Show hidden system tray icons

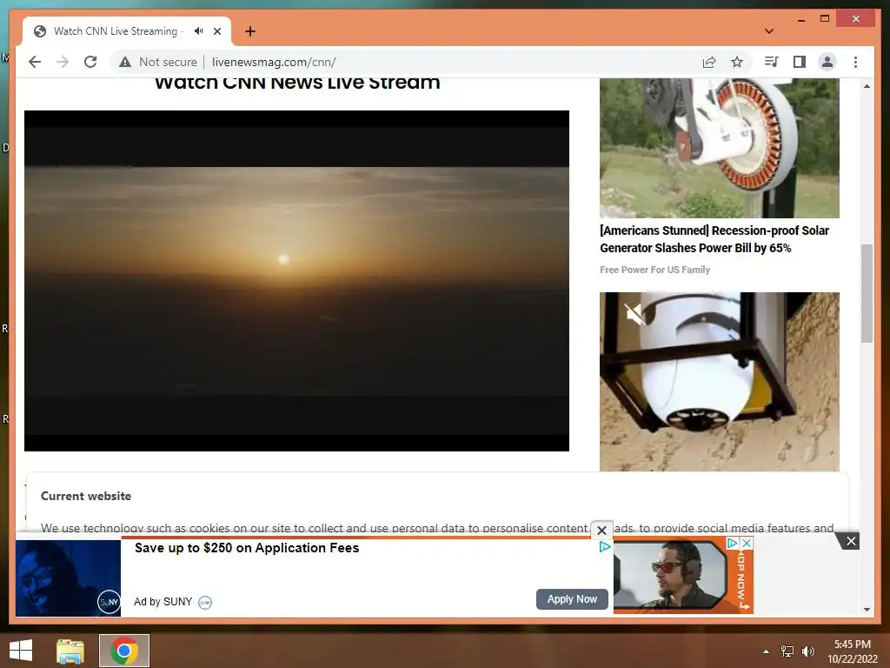pos(767,651)
